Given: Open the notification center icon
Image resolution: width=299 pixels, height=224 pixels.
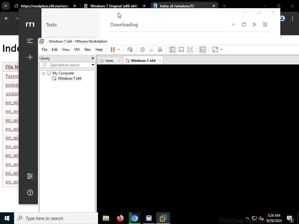Looking at the screenshot, I should coord(290,218).
